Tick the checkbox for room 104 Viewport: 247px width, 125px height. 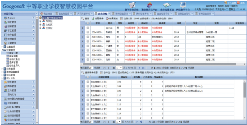88,87
